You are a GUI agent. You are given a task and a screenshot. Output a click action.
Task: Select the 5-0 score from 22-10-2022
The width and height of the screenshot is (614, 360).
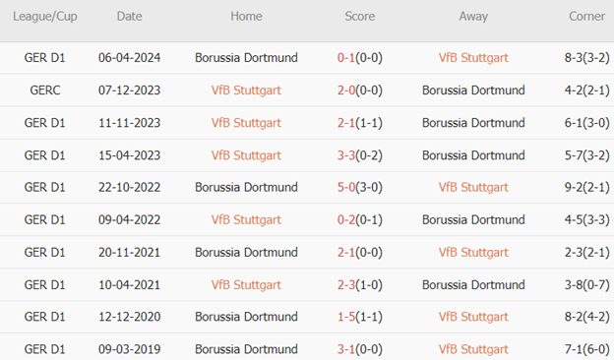tap(346, 187)
